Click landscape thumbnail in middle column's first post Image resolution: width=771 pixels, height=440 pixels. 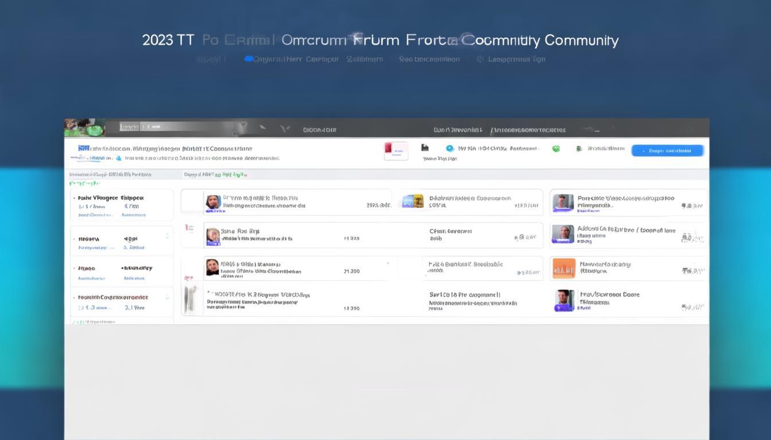412,201
